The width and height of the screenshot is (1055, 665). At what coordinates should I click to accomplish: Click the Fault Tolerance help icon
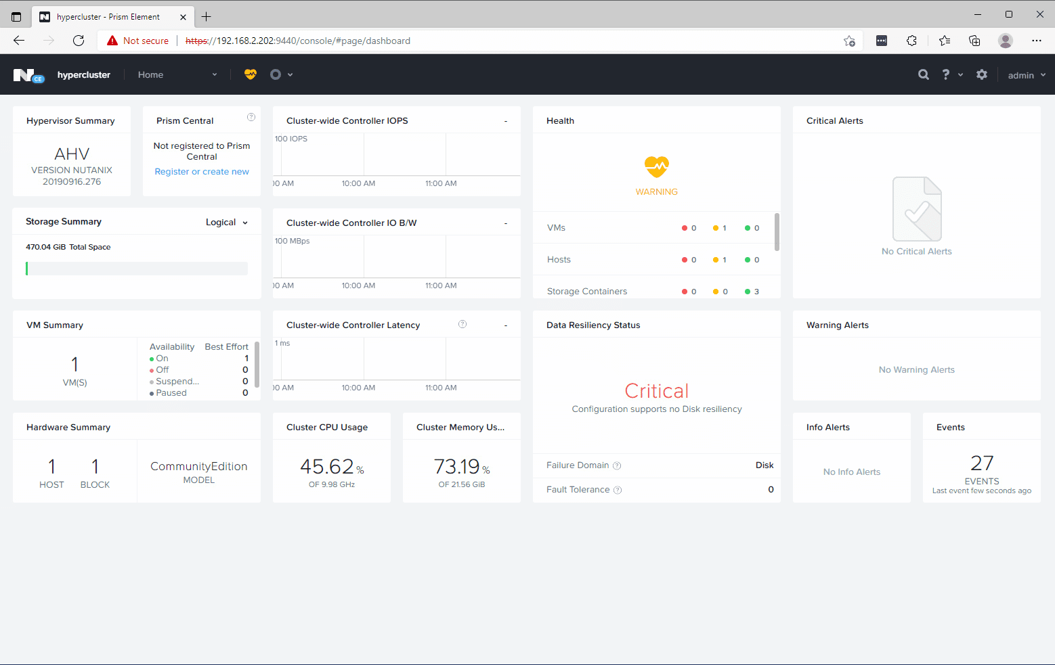(x=618, y=490)
